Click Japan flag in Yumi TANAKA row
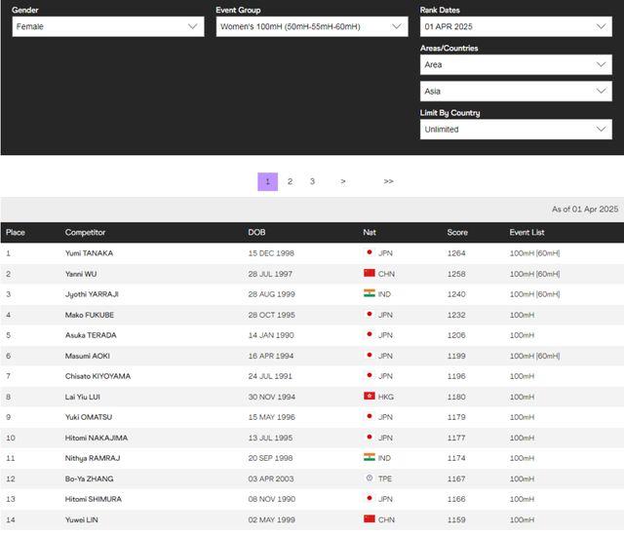 [x=370, y=252]
